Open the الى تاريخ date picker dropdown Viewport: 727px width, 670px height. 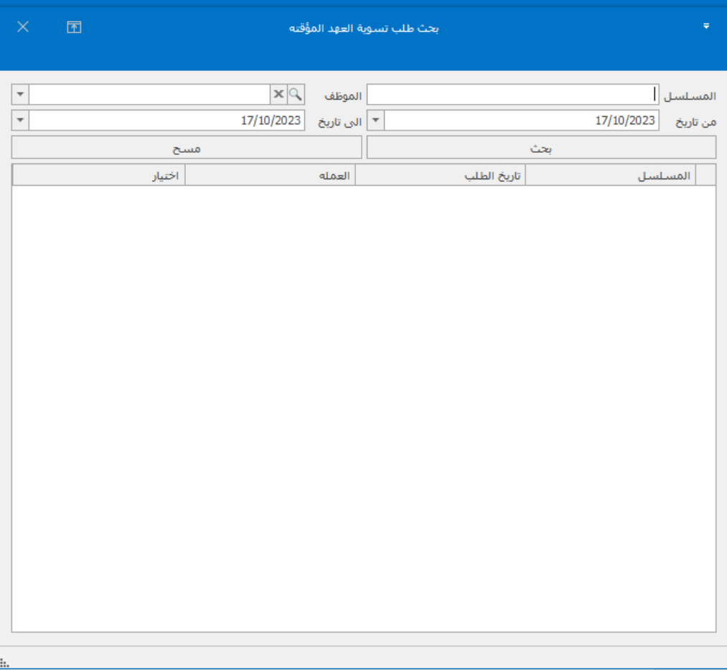coord(20,121)
